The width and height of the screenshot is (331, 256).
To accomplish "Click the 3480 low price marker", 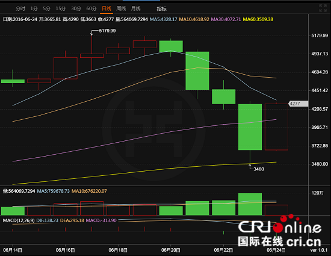I will click(x=259, y=169).
